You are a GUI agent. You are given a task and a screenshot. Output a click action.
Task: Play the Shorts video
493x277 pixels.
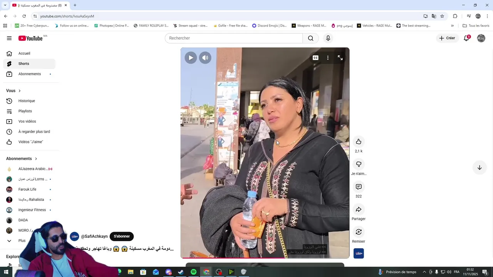(x=191, y=58)
